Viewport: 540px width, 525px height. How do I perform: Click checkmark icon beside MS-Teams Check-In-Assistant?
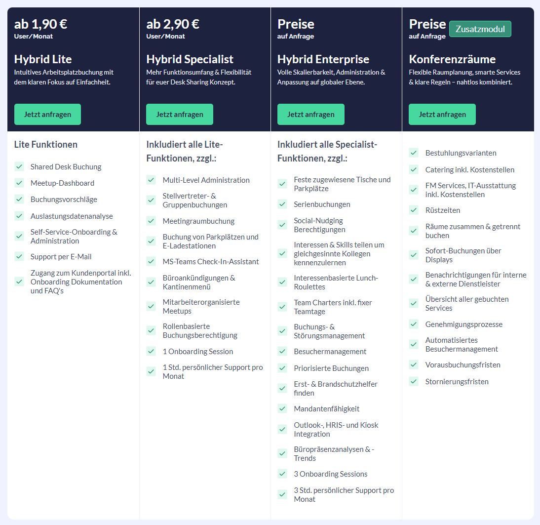point(151,261)
